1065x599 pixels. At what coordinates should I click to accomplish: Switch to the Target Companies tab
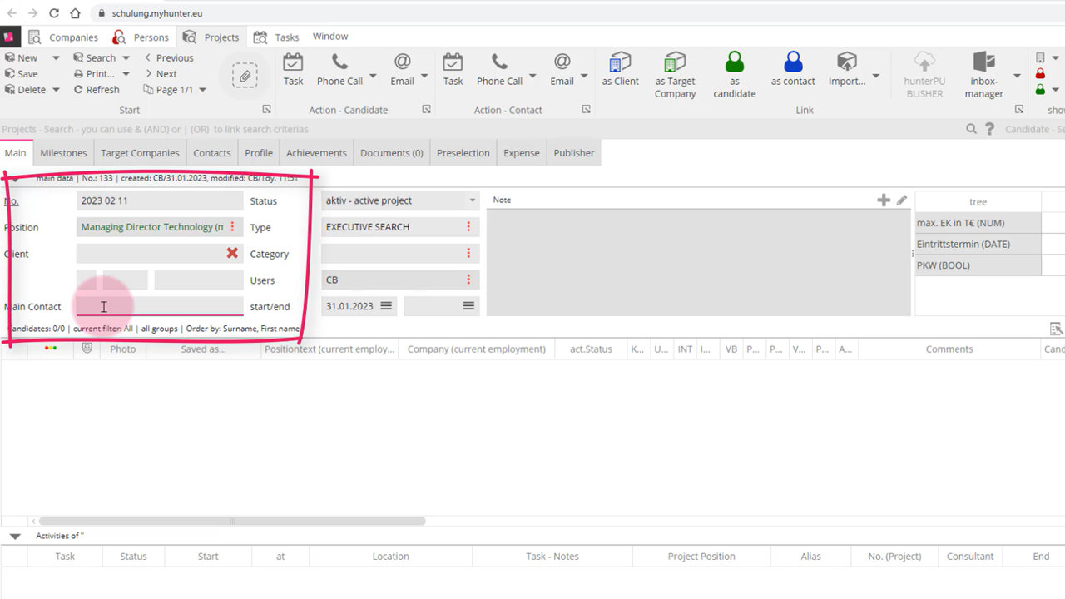click(x=140, y=153)
